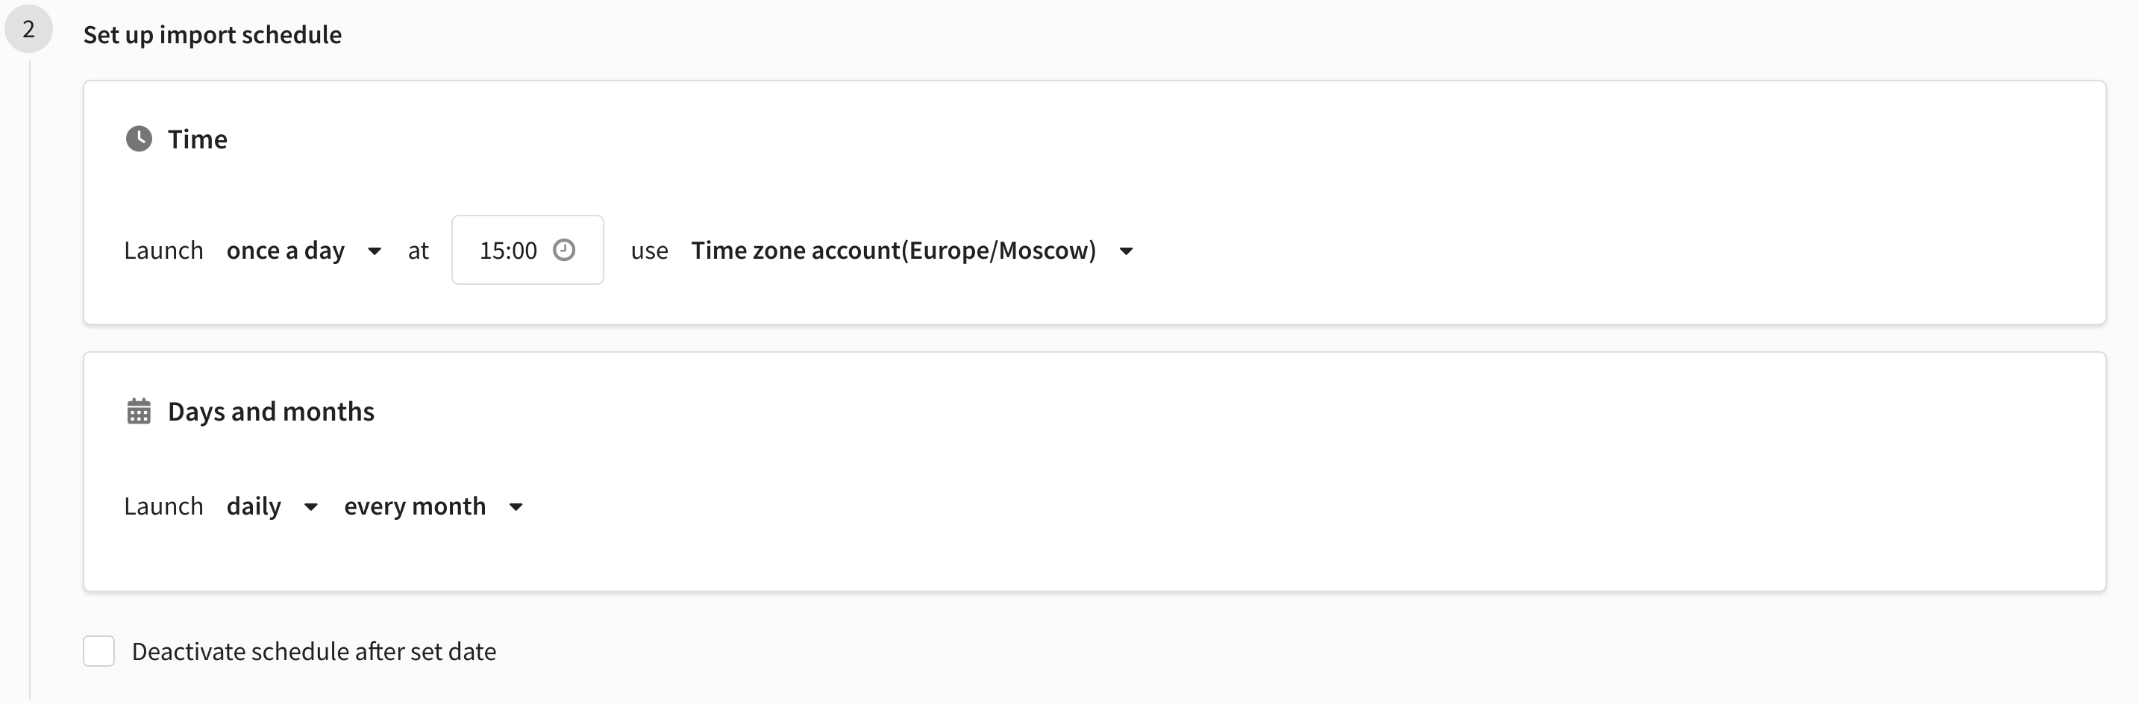
Task: Open the Time zone account dropdown
Action: [x=912, y=250]
